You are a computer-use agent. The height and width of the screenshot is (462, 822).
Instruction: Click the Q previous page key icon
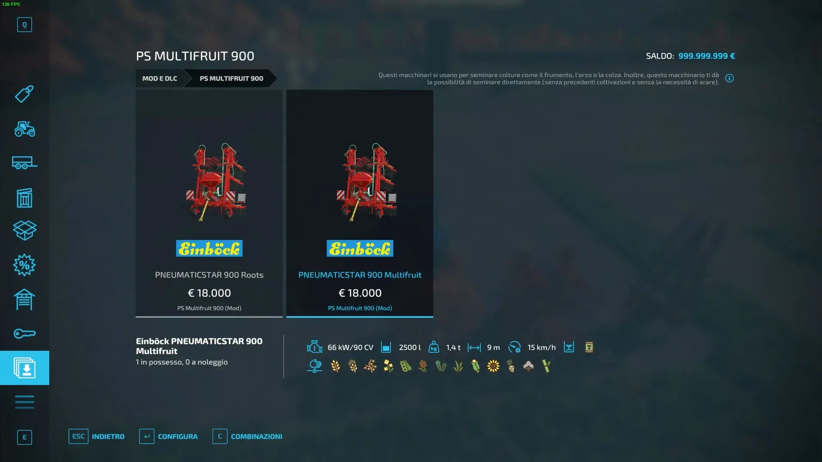[24, 25]
